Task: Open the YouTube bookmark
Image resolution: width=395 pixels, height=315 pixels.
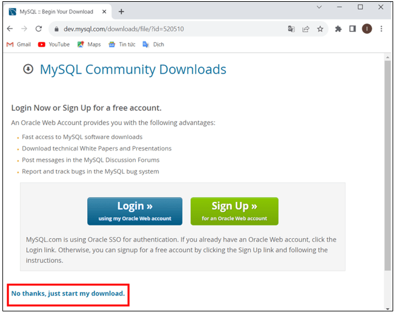Action: [x=53, y=44]
